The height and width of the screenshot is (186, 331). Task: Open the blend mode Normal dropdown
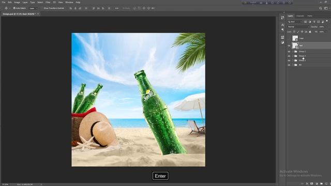(298, 27)
